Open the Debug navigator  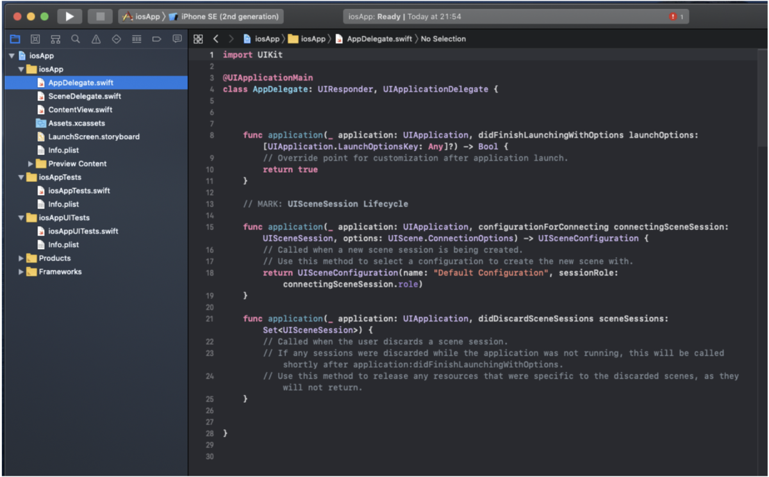pos(136,39)
